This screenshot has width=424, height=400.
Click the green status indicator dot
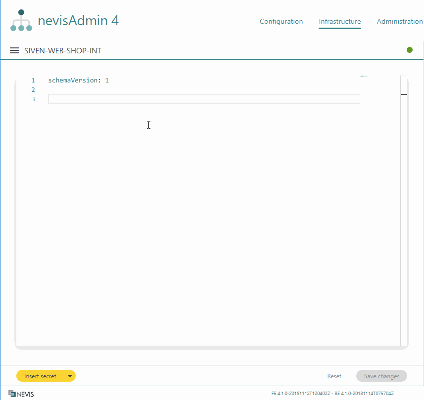pyautogui.click(x=410, y=50)
